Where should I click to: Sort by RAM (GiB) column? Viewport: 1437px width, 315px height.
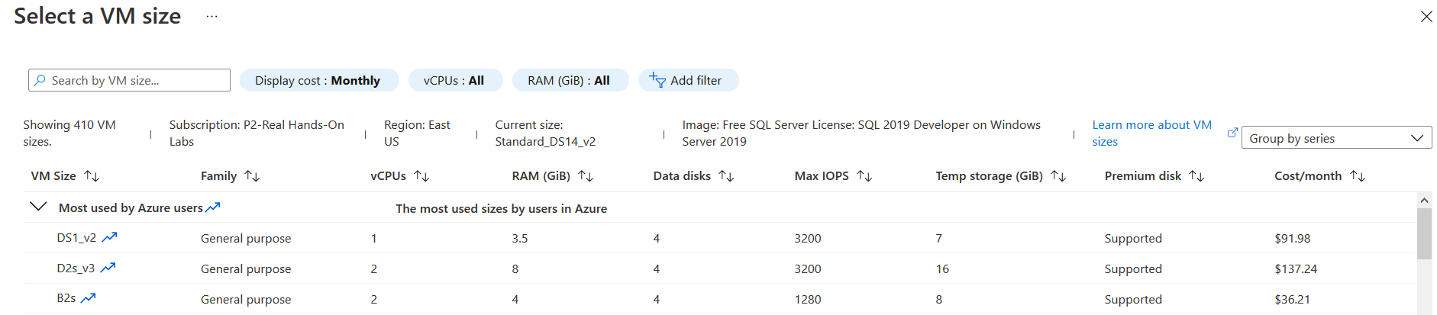pos(586,176)
